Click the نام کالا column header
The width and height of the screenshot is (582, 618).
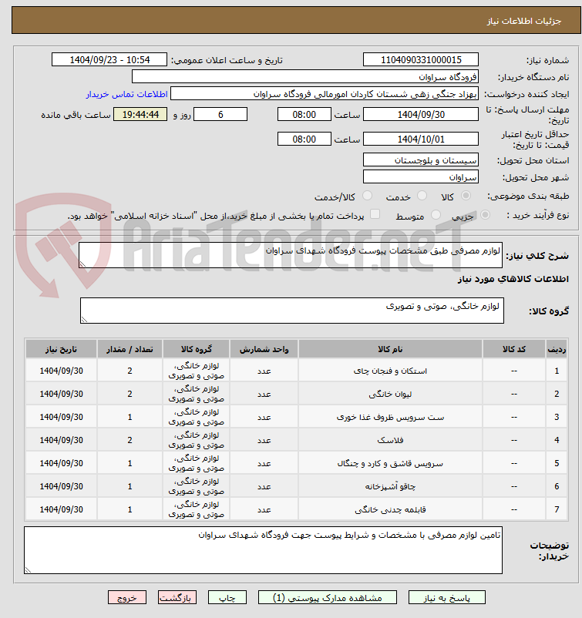pos(390,349)
